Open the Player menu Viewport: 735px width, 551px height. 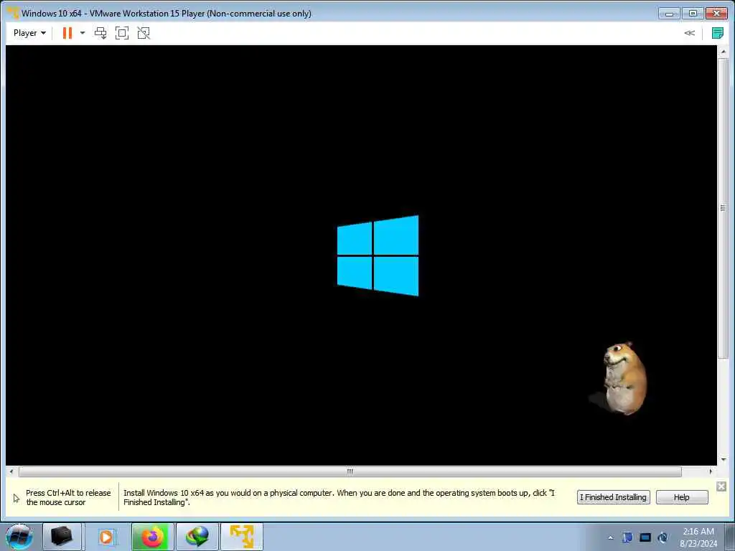[29, 33]
